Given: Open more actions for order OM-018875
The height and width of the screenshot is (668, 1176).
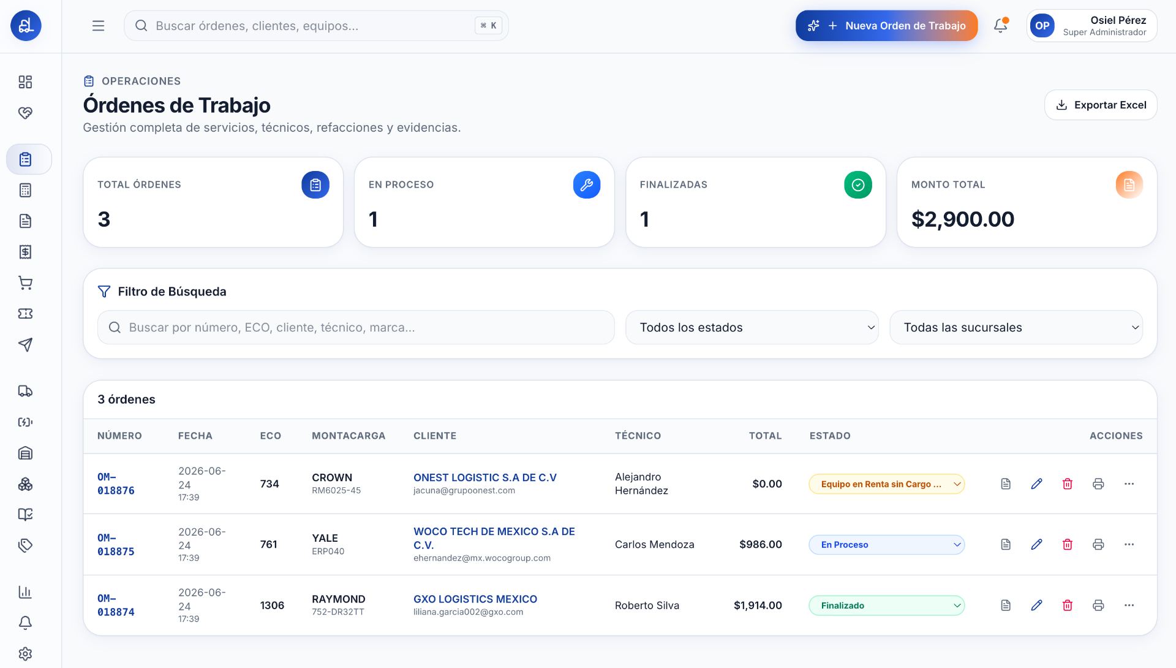Looking at the screenshot, I should 1129,545.
